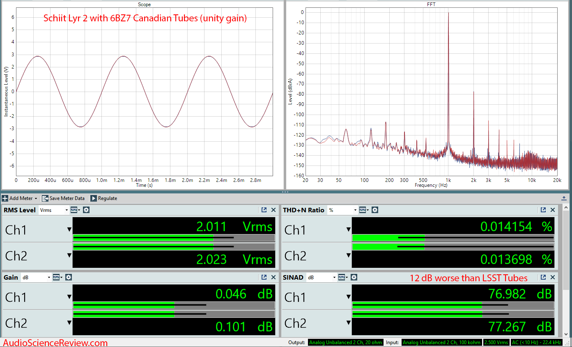The image size is (572, 347).
Task: Close the RMS Level meter panel
Action: tap(273, 210)
